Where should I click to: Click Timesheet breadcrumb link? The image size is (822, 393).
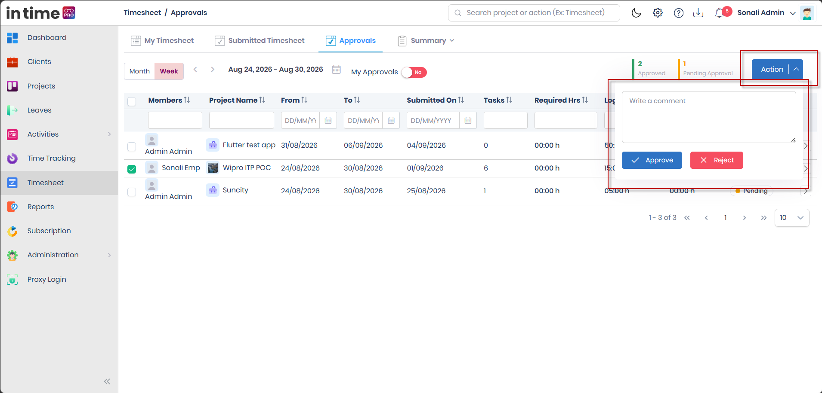click(x=142, y=13)
